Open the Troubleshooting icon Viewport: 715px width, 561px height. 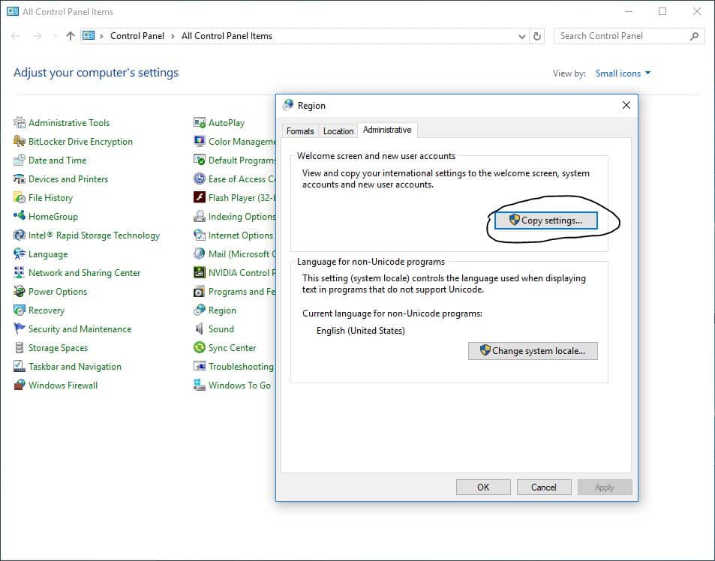[200, 367]
